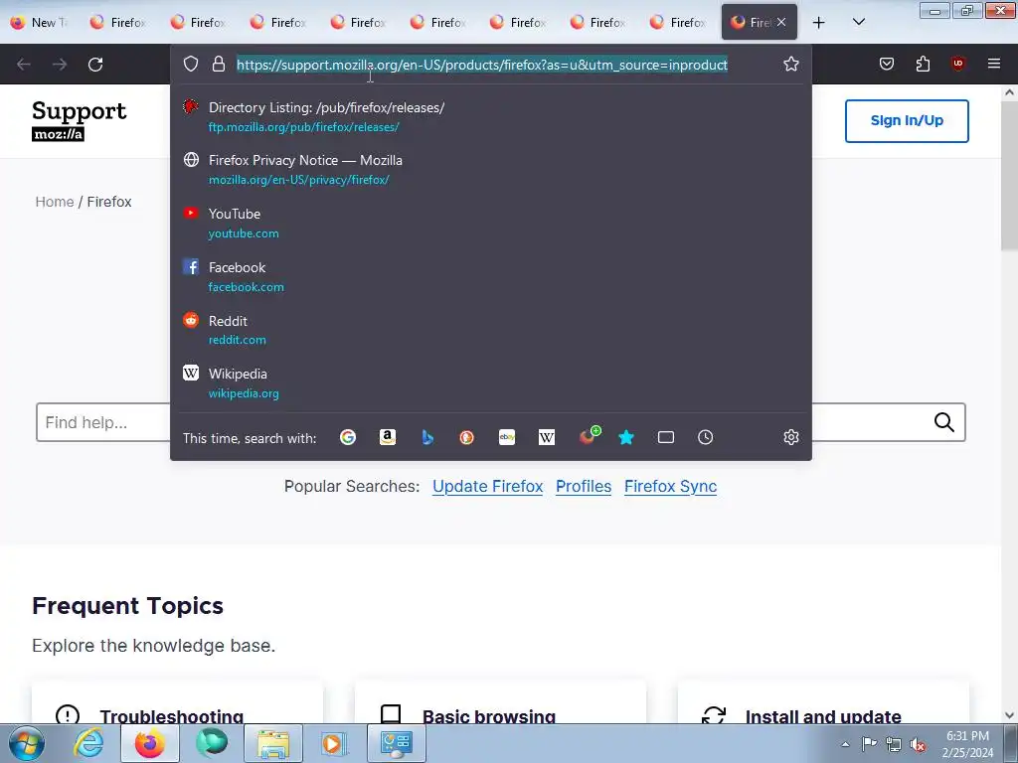Image resolution: width=1018 pixels, height=763 pixels.
Task: List all tabs dropdown arrow
Action: 859,23
